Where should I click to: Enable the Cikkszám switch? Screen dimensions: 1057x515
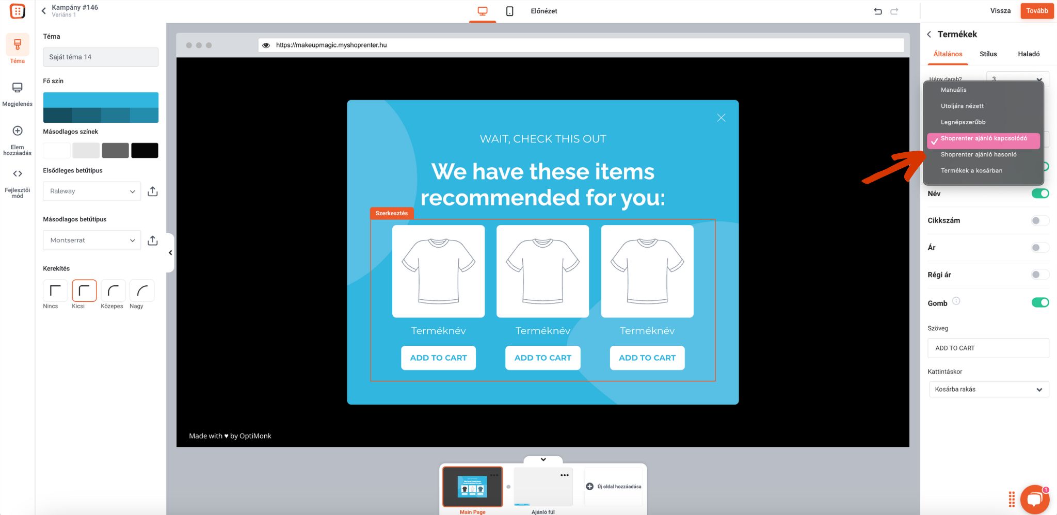[1040, 221]
